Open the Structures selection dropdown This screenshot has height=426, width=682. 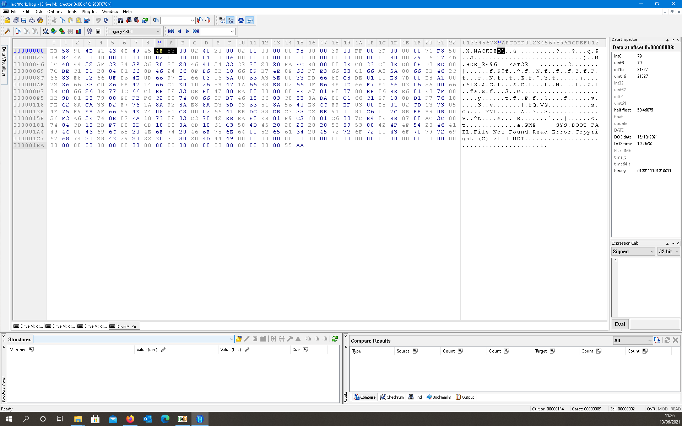[134, 339]
